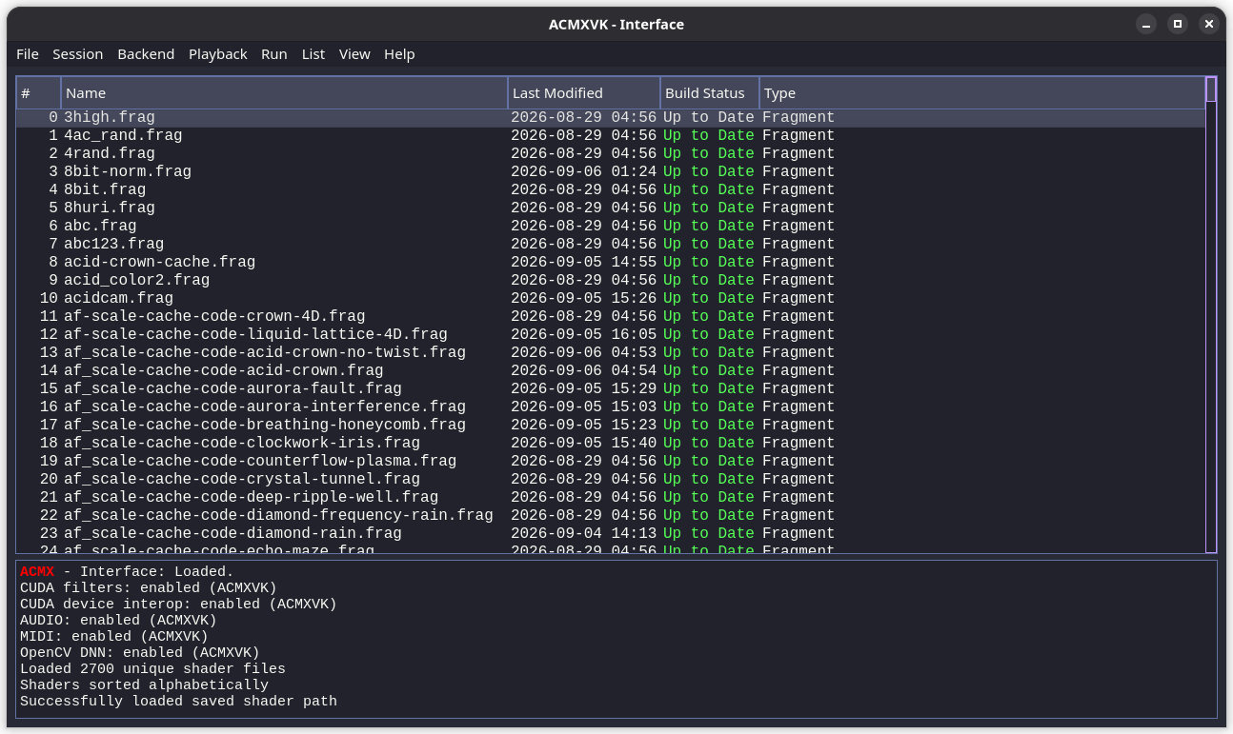Open the Run menu

[x=274, y=54]
